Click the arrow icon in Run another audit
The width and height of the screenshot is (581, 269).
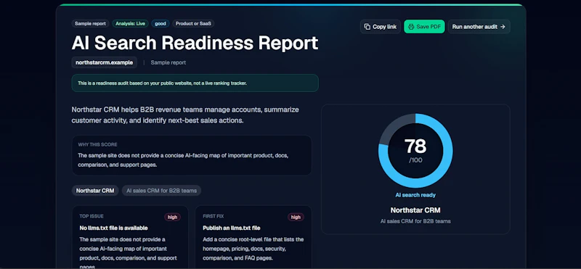pyautogui.click(x=503, y=27)
